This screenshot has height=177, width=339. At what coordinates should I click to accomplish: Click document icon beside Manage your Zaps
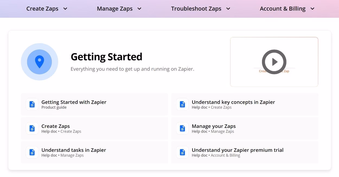click(183, 128)
